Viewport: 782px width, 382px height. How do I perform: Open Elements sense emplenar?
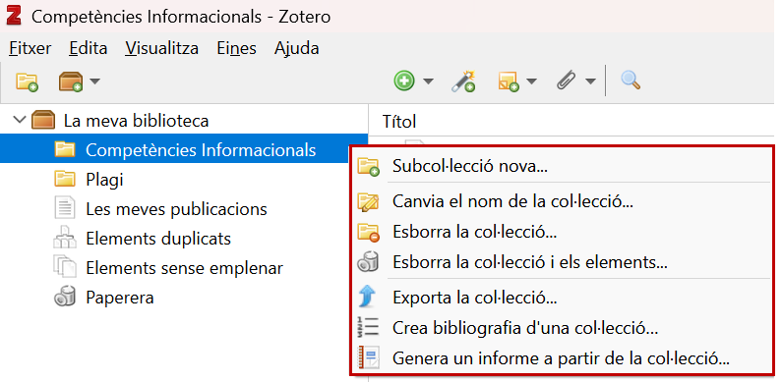point(184,268)
